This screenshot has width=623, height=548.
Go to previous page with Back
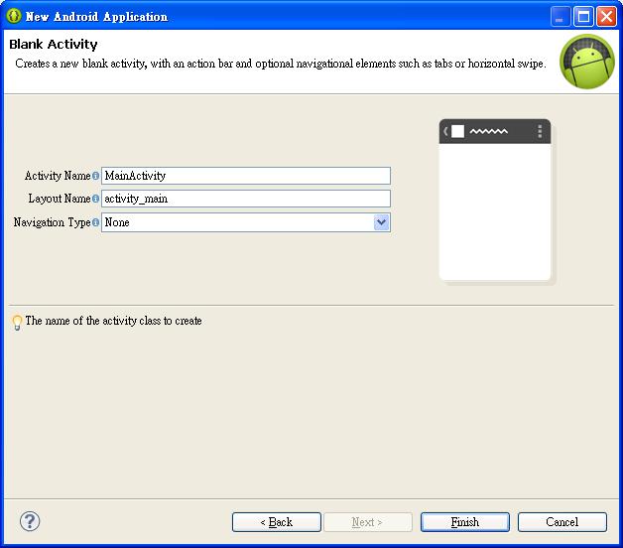(x=277, y=522)
